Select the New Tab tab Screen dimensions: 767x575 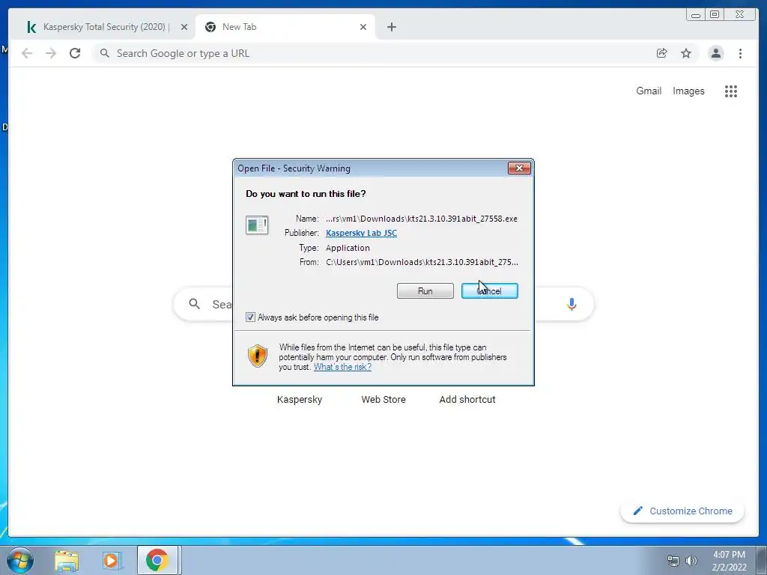tap(285, 27)
